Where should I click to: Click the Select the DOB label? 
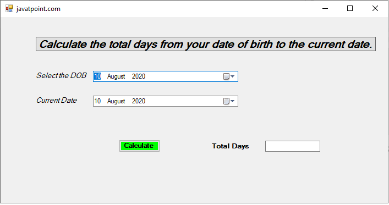click(61, 75)
